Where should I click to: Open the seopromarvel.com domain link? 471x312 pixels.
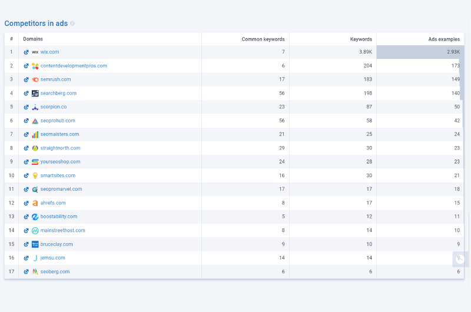click(61, 189)
